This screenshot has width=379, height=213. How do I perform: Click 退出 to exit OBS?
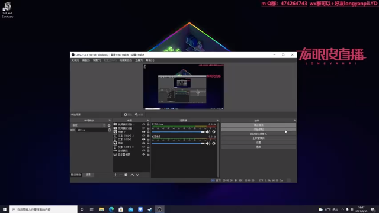259,147
